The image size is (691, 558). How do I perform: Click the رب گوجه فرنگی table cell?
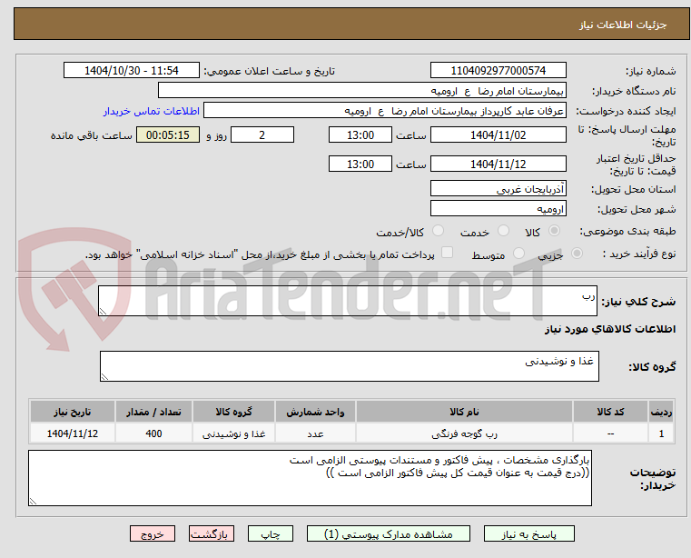coord(464,433)
